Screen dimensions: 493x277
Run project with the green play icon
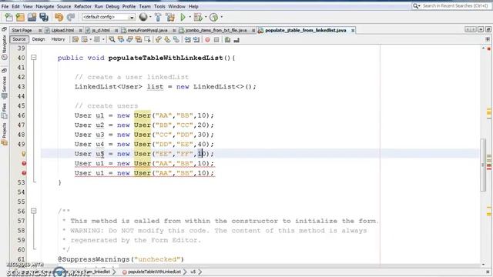(183, 17)
